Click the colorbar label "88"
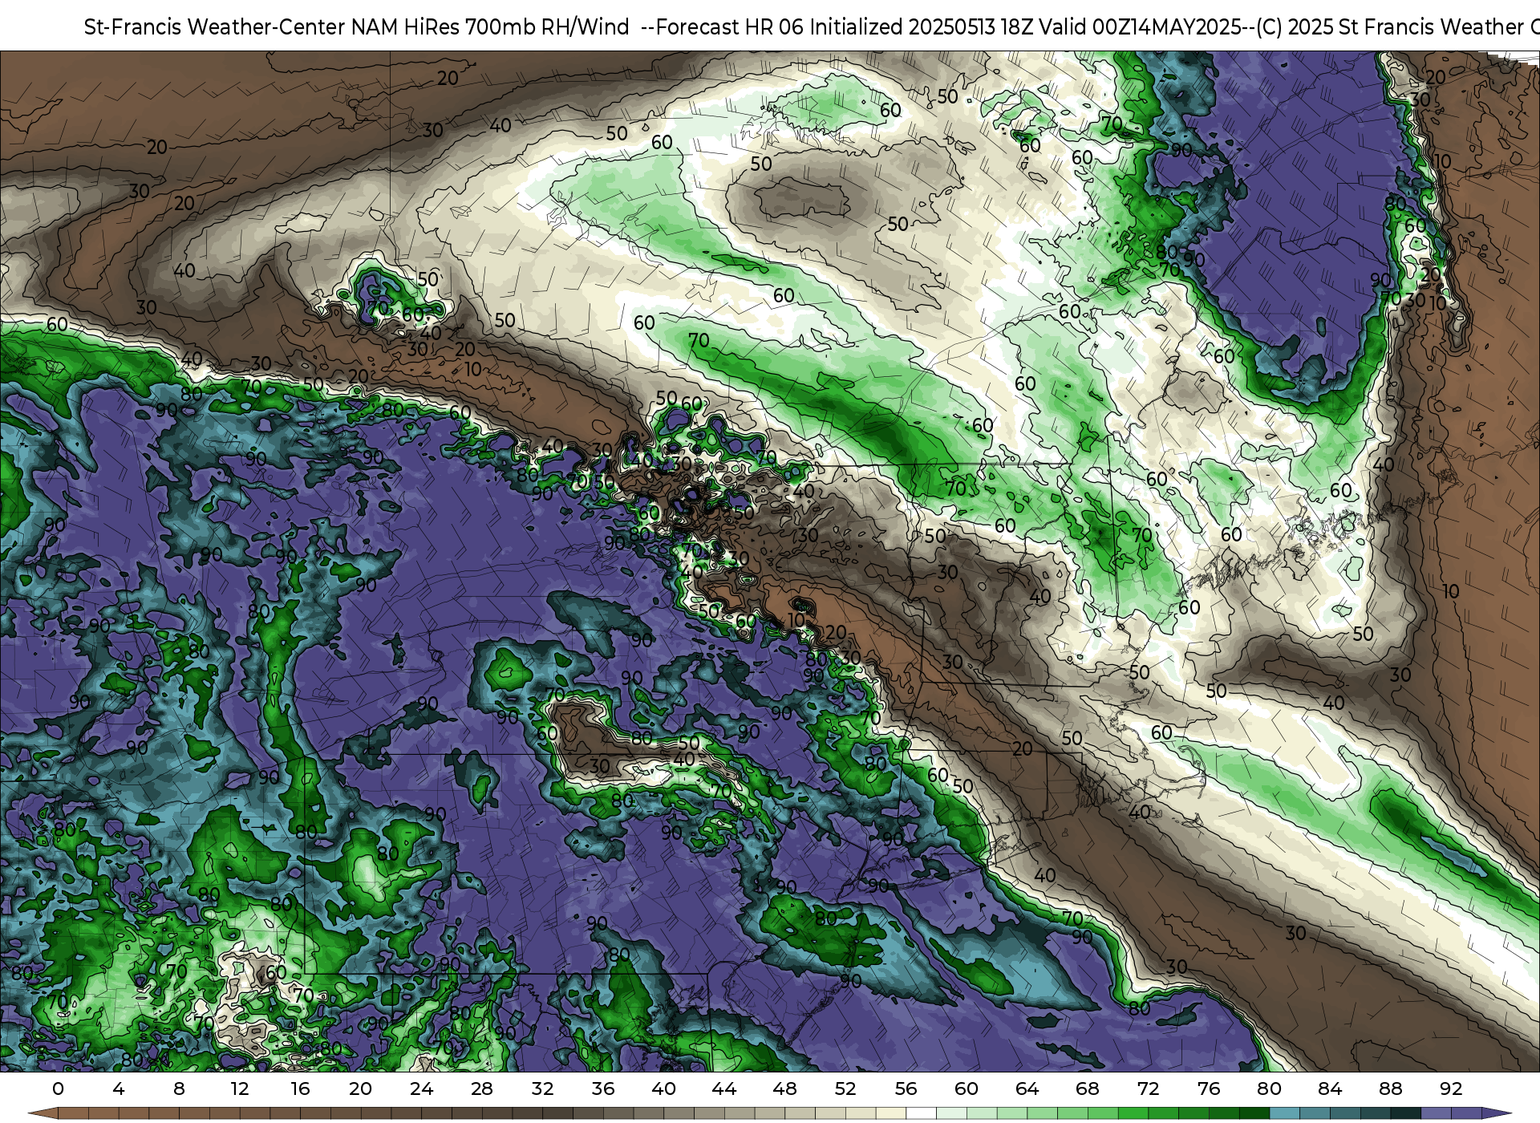1540x1123 pixels. (1391, 1089)
